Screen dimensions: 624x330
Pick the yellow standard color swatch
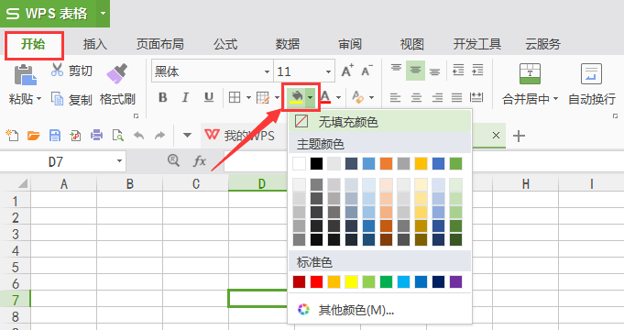[x=351, y=281]
